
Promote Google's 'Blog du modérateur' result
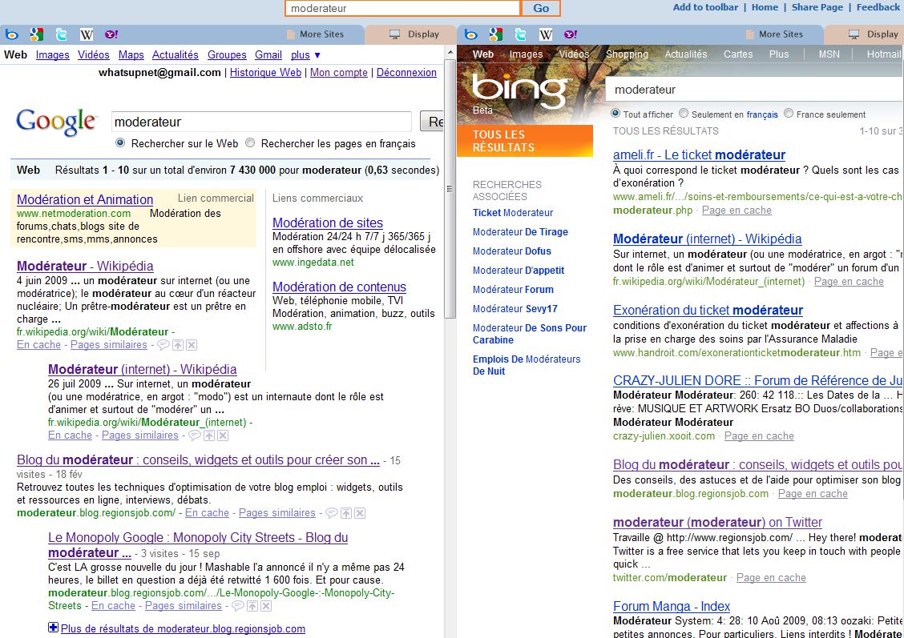(x=346, y=513)
